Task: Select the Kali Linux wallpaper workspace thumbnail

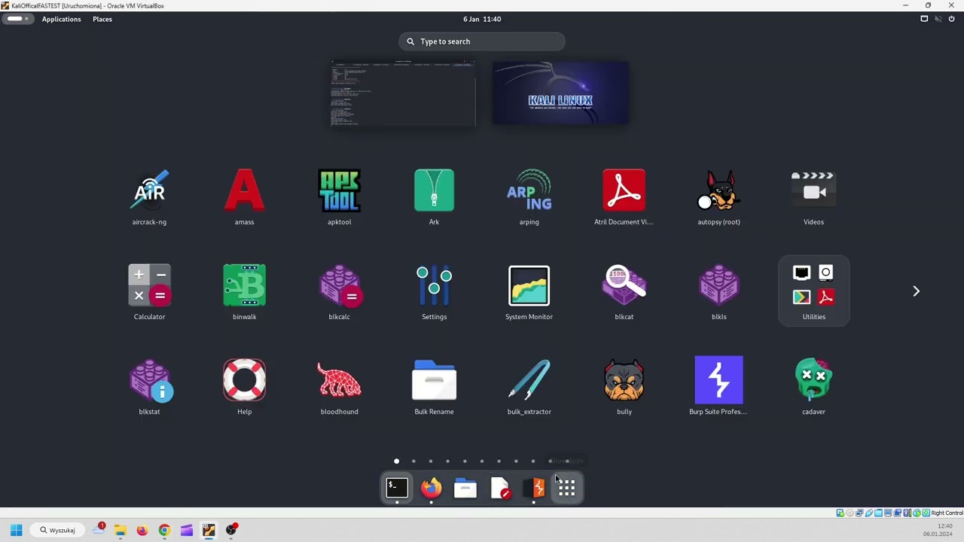Action: [x=560, y=93]
